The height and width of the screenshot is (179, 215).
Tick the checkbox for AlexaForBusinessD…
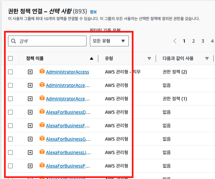tap(10, 112)
